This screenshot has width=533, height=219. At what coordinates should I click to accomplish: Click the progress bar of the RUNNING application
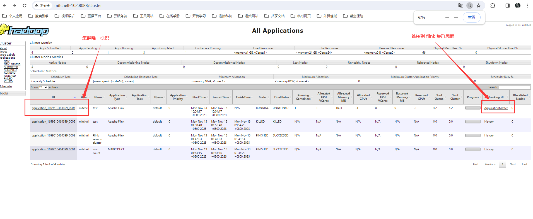(473, 108)
